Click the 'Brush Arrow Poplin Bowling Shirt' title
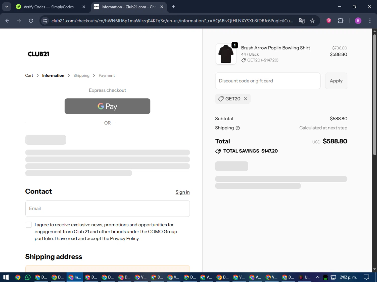The image size is (377, 282). (x=275, y=48)
